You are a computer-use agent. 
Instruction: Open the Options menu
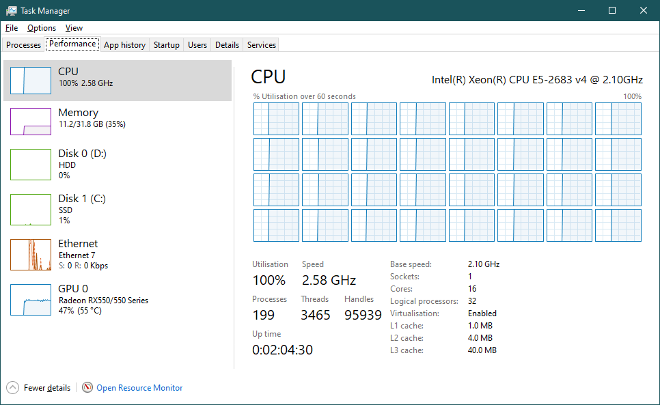(42, 28)
